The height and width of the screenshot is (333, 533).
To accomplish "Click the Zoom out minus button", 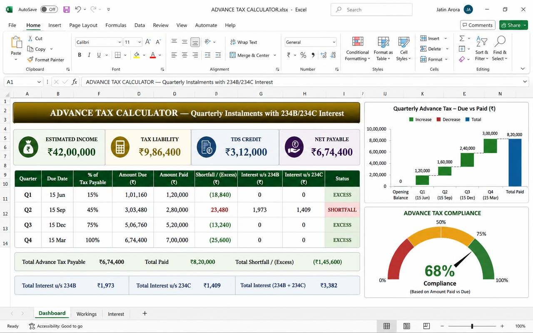I will pos(442,326).
